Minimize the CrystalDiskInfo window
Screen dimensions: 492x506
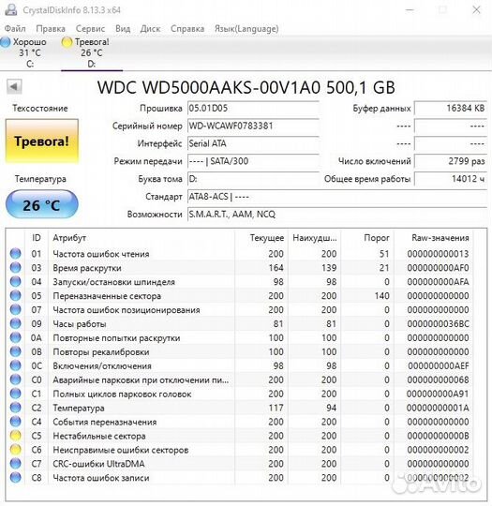[410, 10]
